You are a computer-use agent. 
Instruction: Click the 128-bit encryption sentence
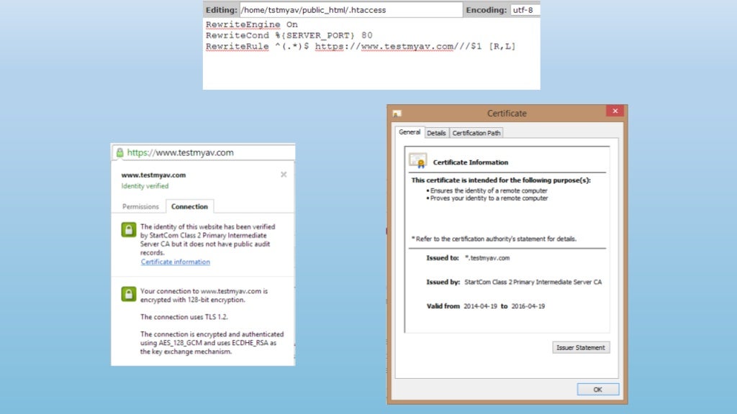(204, 295)
